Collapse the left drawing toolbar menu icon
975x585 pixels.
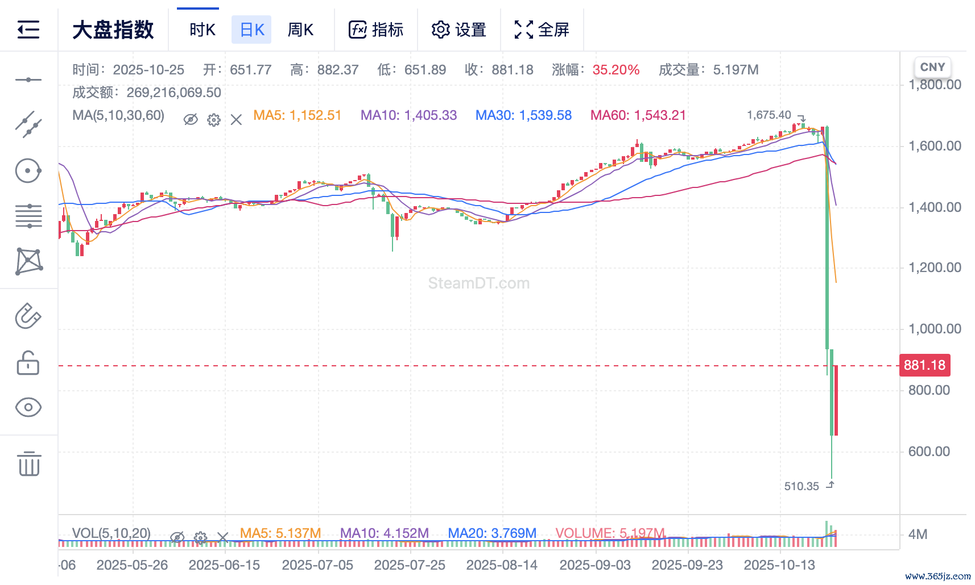pos(28,30)
